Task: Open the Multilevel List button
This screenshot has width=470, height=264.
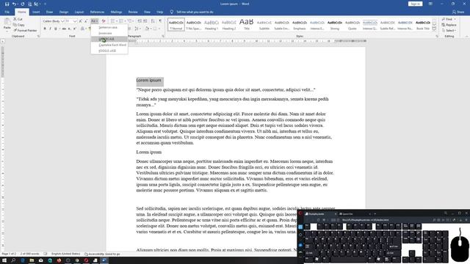Action: coord(130,21)
